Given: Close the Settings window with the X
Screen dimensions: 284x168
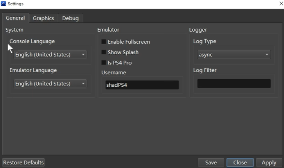Looking at the screenshot, I should click(x=281, y=4).
